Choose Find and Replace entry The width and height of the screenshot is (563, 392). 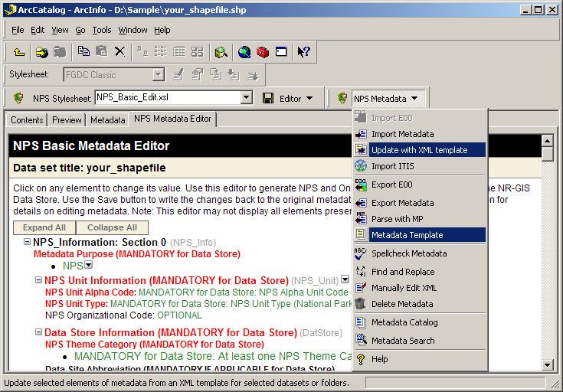(420, 272)
